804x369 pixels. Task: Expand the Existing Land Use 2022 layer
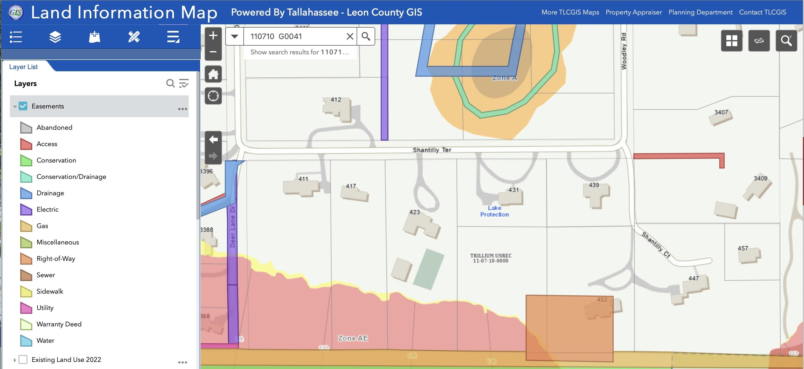click(x=15, y=360)
